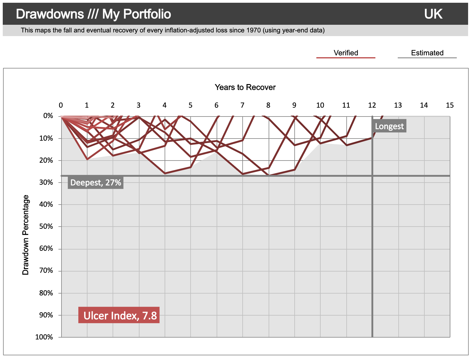Click the 50% drawdown axis label
The width and height of the screenshot is (473, 359).
click(46, 227)
